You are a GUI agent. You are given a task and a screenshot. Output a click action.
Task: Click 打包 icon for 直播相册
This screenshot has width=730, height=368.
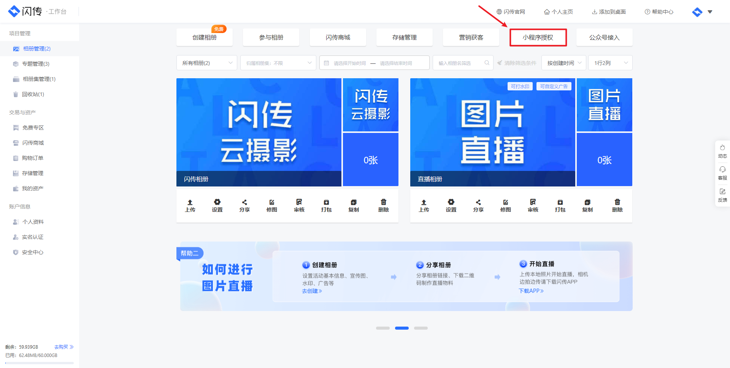(560, 205)
